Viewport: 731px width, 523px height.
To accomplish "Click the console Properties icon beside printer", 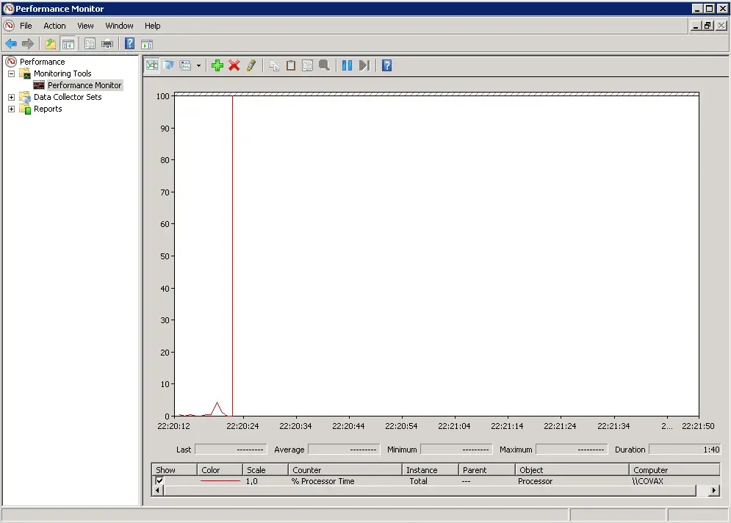I will (90, 44).
